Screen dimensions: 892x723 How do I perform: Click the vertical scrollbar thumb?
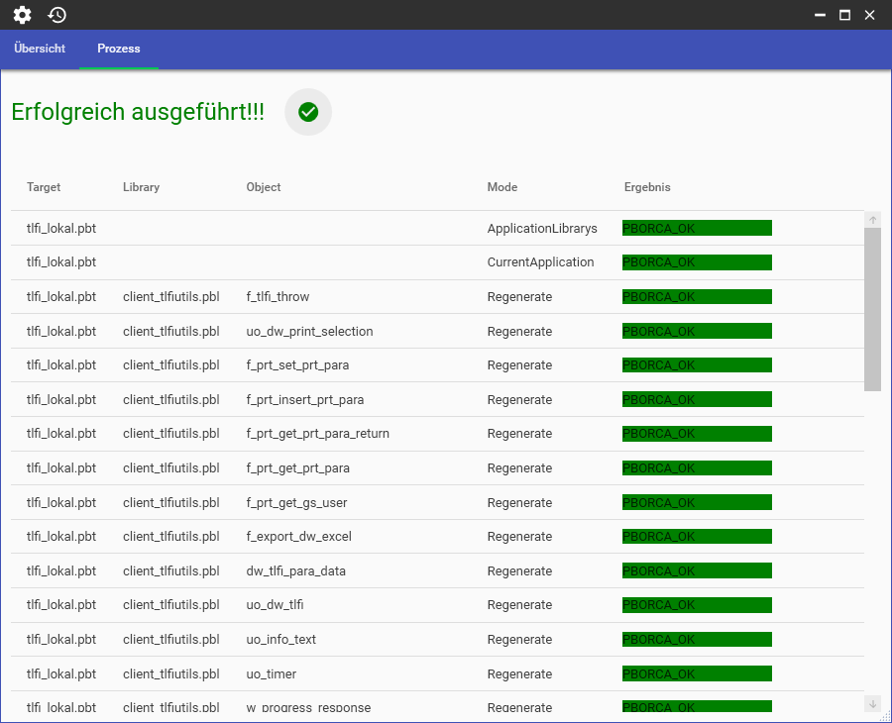pyautogui.click(x=872, y=308)
